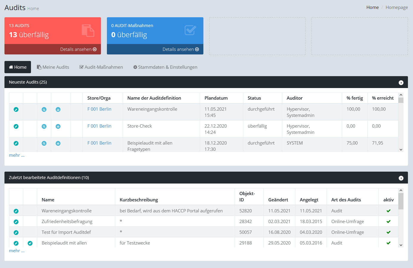The image size is (413, 268).
Task: Click the aktiv checkmark for Zufriedenheitsbefragung
Action: coord(388,222)
